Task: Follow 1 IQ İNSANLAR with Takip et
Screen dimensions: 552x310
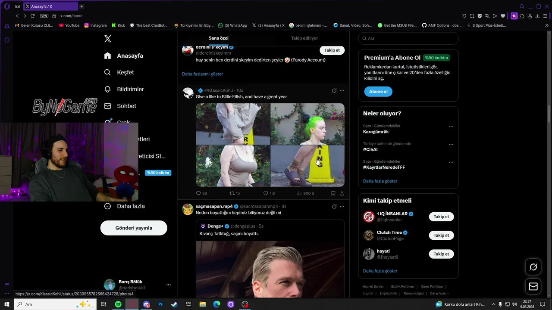Action: click(441, 217)
